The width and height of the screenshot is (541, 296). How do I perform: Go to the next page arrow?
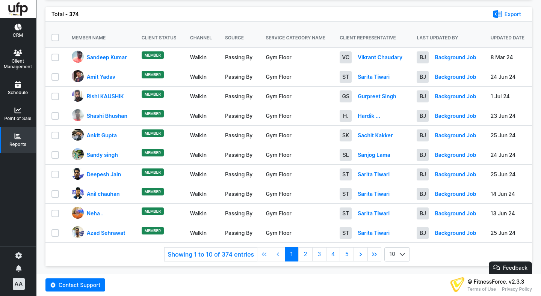(x=360, y=254)
